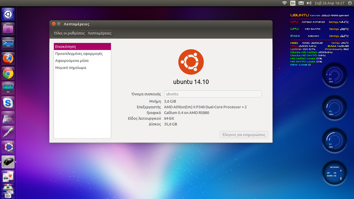Select Αφαιρούμενα μέσα in the sidebar
The height and width of the screenshot is (199, 354).
72,61
